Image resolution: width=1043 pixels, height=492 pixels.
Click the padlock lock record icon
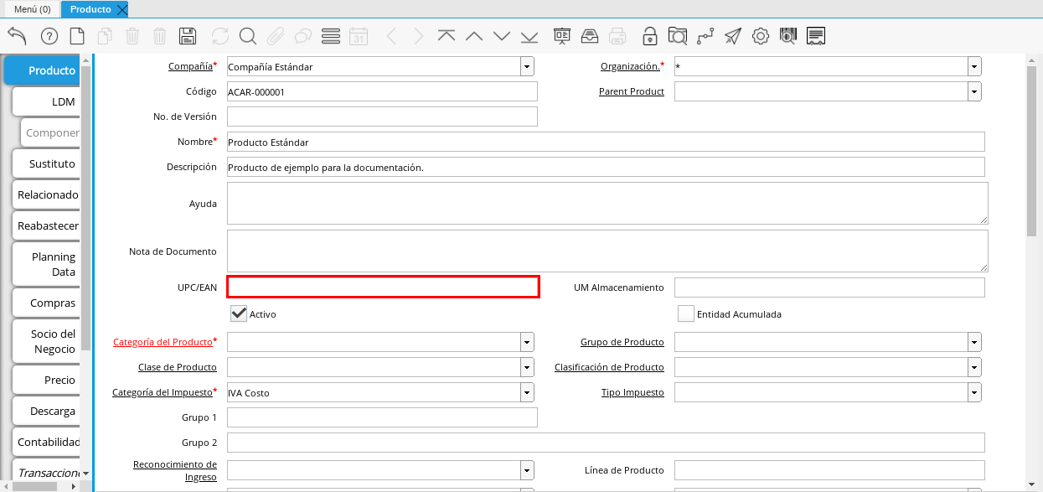[x=649, y=36]
